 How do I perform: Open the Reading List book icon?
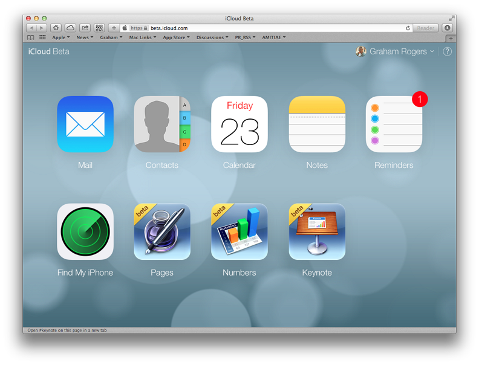(31, 37)
